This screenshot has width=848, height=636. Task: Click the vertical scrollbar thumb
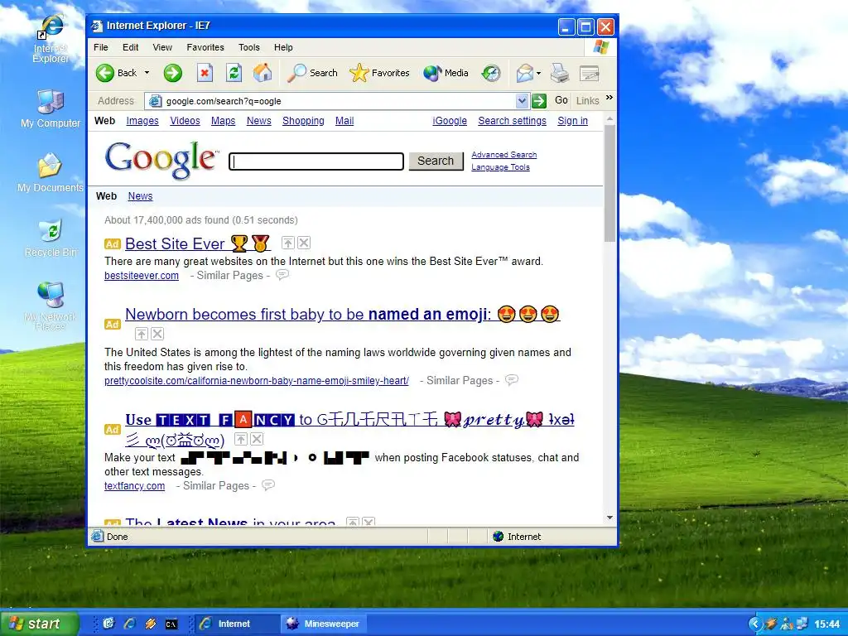point(609,183)
